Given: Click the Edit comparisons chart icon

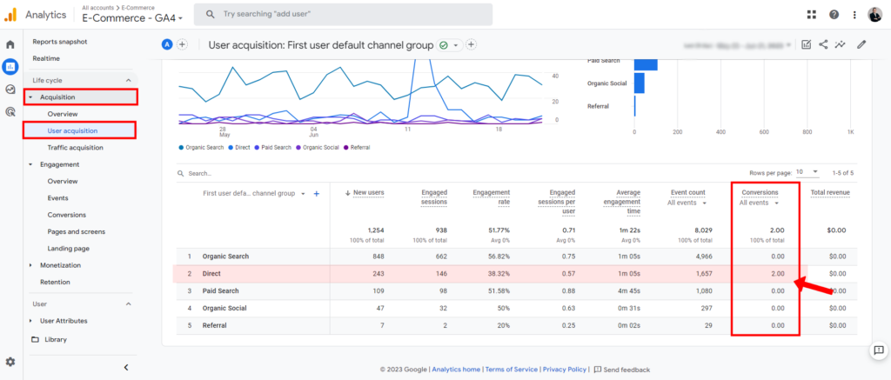Looking at the screenshot, I should [x=806, y=44].
